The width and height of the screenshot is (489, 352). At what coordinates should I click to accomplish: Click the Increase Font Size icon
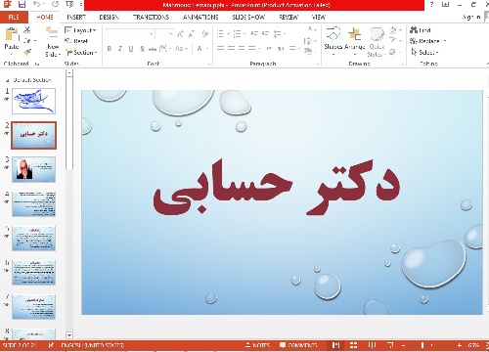(180, 34)
